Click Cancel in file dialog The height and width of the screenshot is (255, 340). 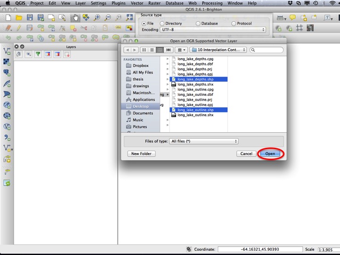click(246, 154)
